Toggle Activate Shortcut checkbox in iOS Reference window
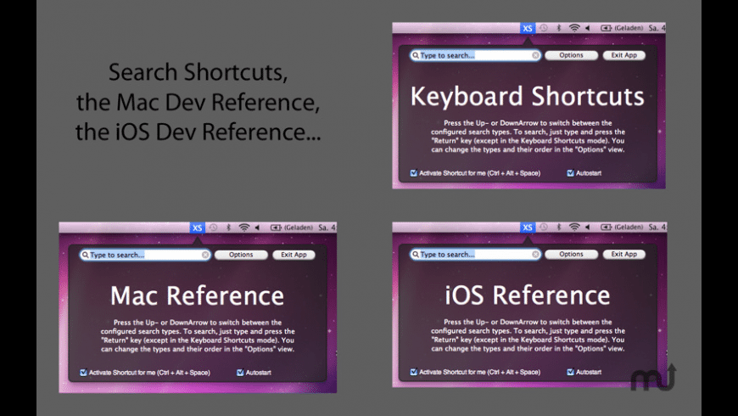Viewport: 738px width, 416px height. point(414,372)
